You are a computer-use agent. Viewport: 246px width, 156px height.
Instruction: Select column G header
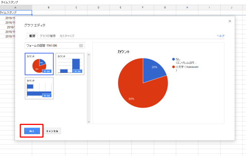(165, 8)
